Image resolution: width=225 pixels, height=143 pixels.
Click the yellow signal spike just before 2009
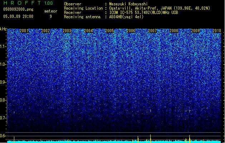tap(190, 138)
